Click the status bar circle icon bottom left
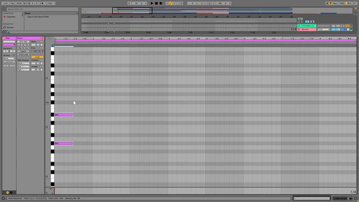359x202 pixels. pos(3,198)
